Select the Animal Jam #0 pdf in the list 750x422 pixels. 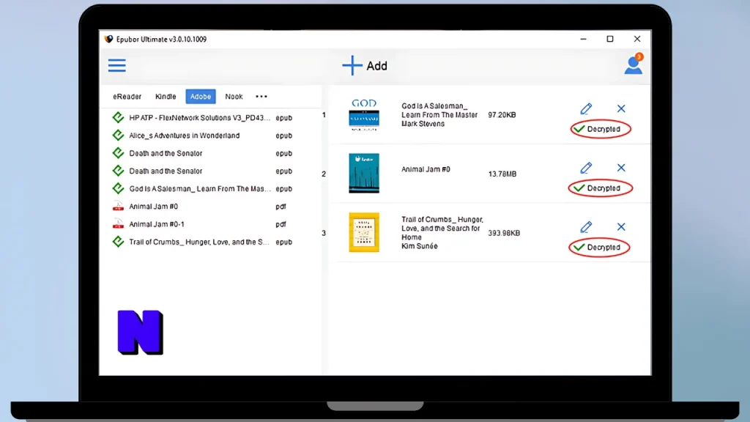(202, 206)
